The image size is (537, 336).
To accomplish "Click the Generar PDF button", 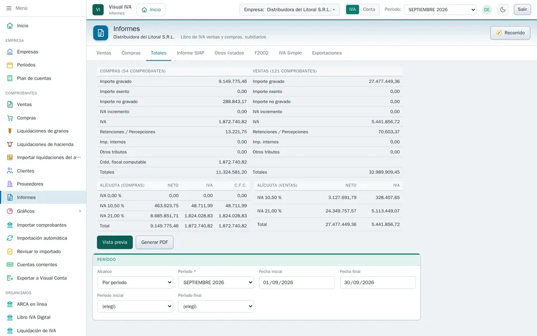I will tap(154, 242).
